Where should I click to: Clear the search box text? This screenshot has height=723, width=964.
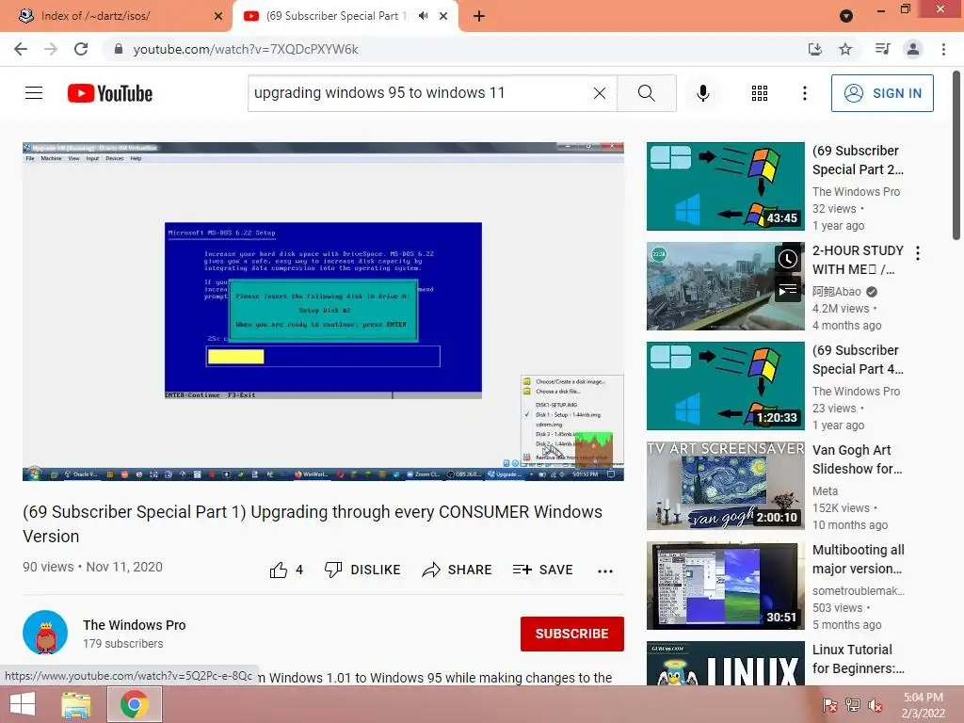pos(600,93)
